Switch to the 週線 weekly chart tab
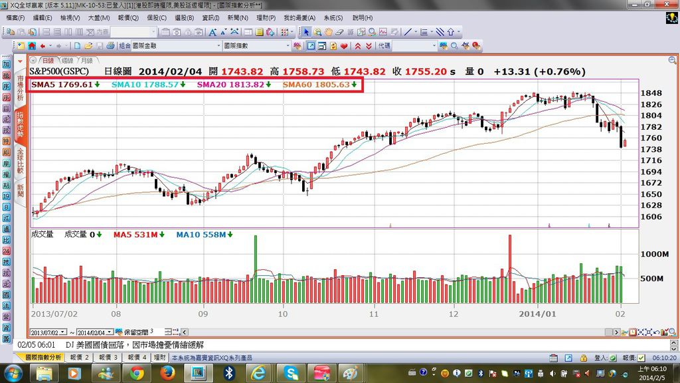The width and height of the screenshot is (680, 383). tap(66, 59)
